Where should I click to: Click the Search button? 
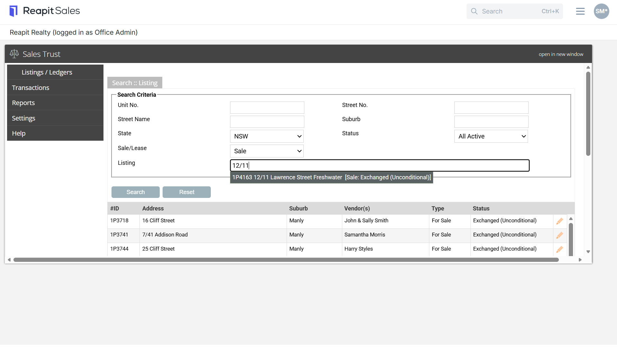point(136,192)
